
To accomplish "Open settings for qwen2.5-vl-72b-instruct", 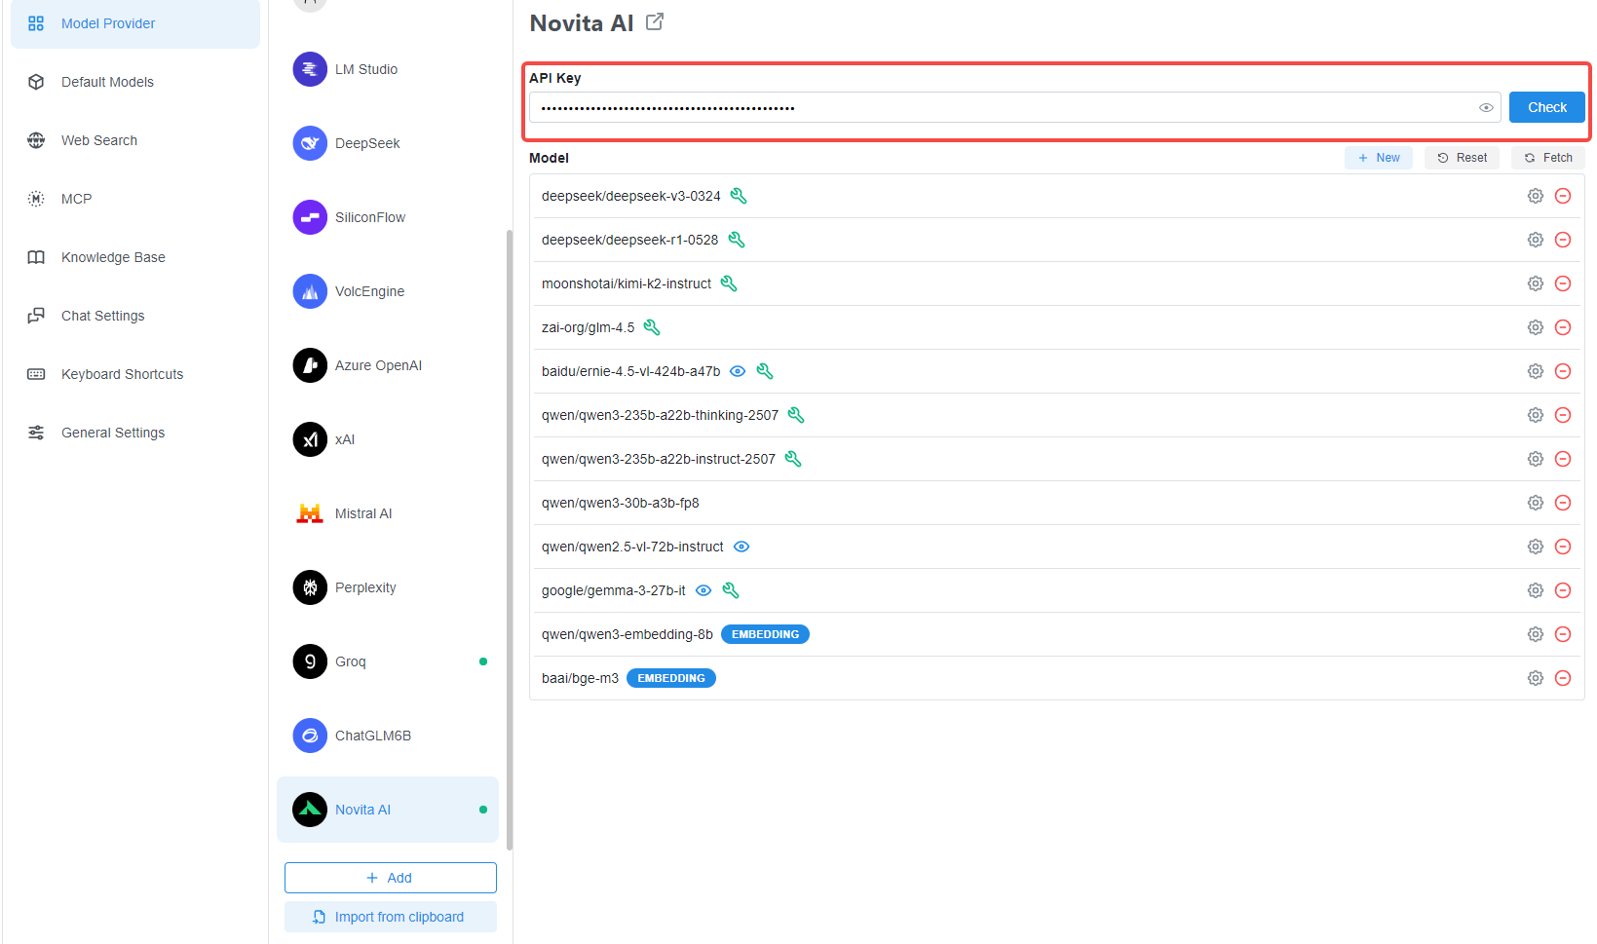I will point(1535,547).
